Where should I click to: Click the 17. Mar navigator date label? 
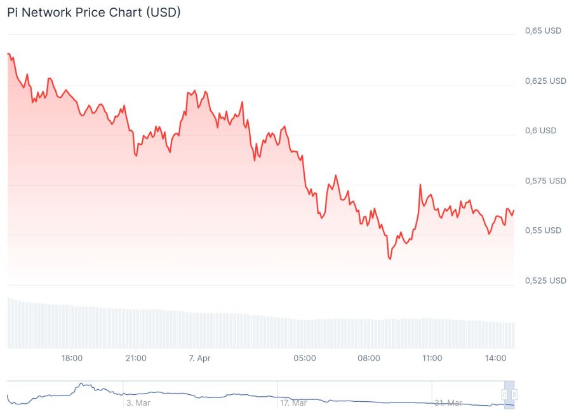(293, 403)
